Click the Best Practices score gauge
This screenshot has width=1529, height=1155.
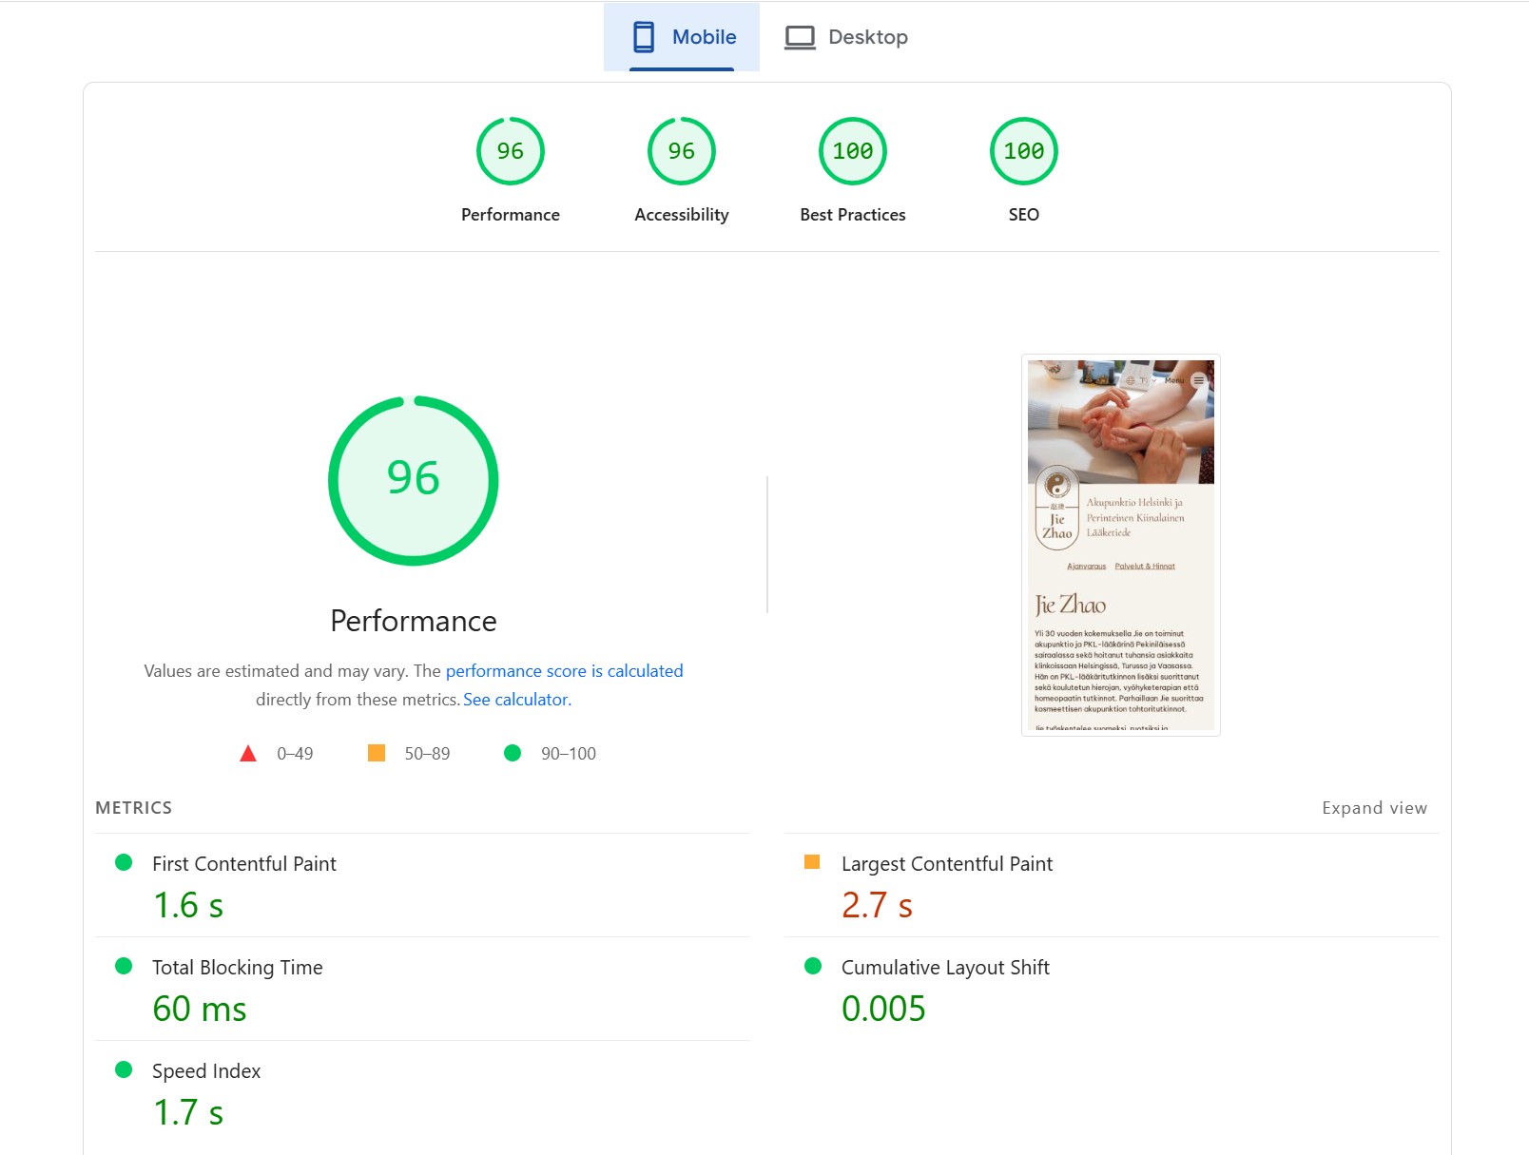pos(852,152)
